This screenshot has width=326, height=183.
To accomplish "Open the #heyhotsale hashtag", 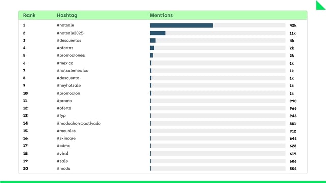I will click(69, 85).
